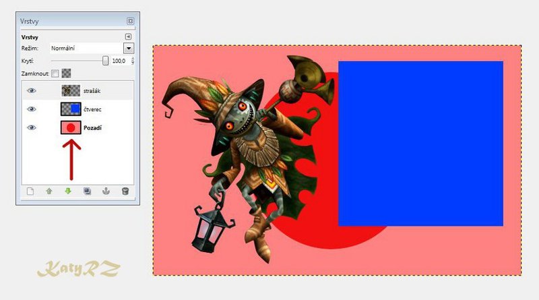Click the Normální mode combo box
Image resolution: width=539 pixels, height=300 pixels.
(92, 48)
